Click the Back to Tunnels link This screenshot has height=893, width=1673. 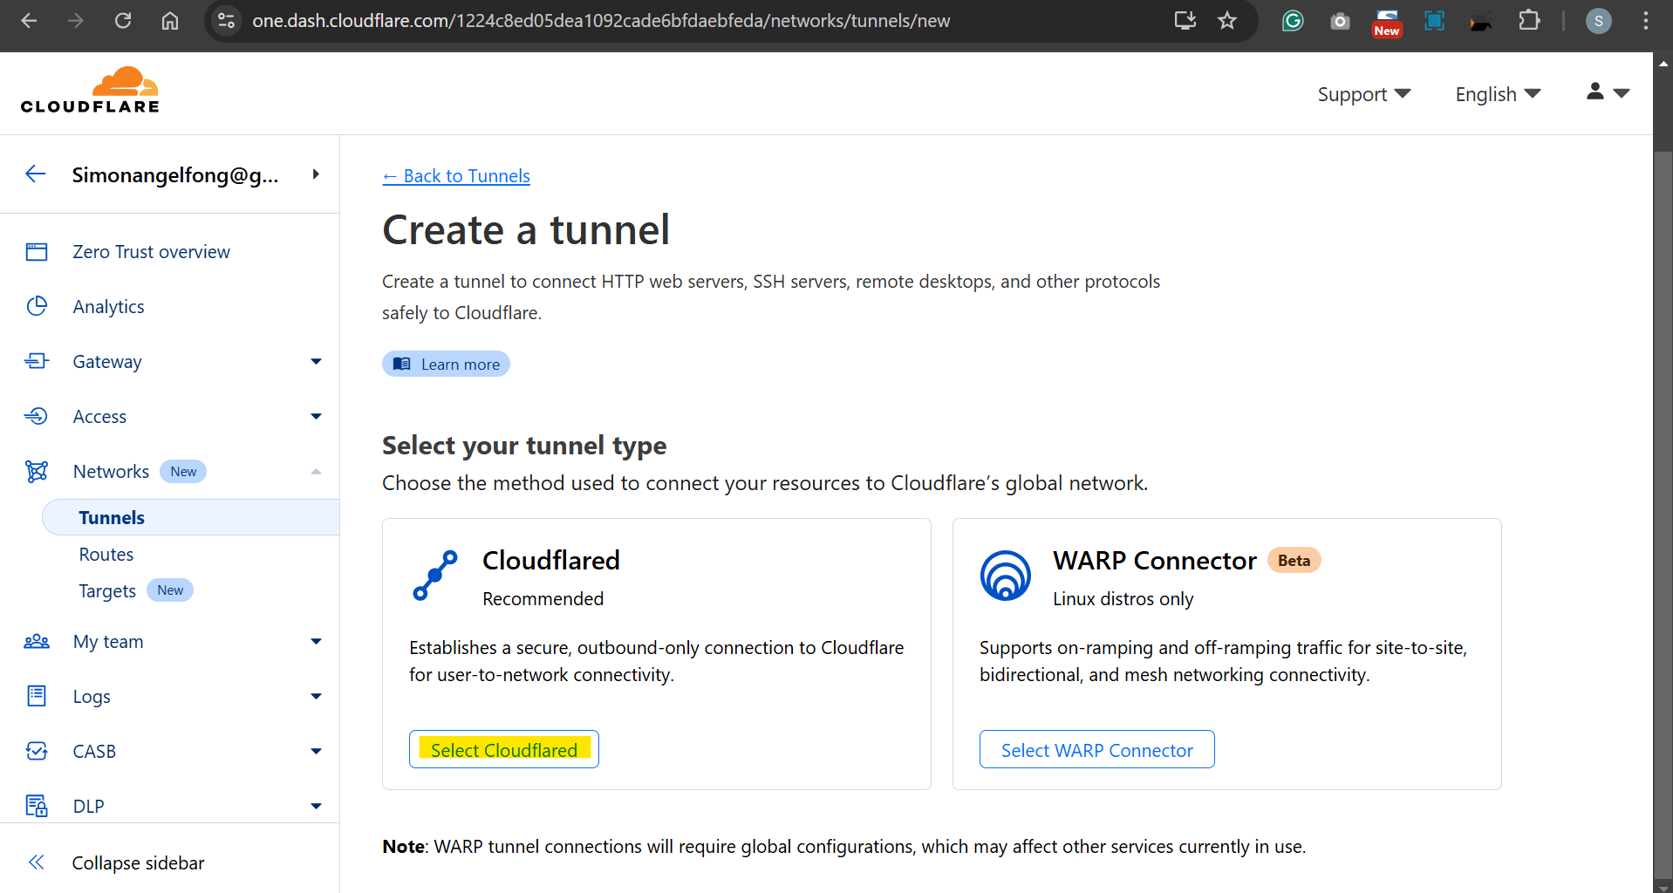pyautogui.click(x=456, y=176)
